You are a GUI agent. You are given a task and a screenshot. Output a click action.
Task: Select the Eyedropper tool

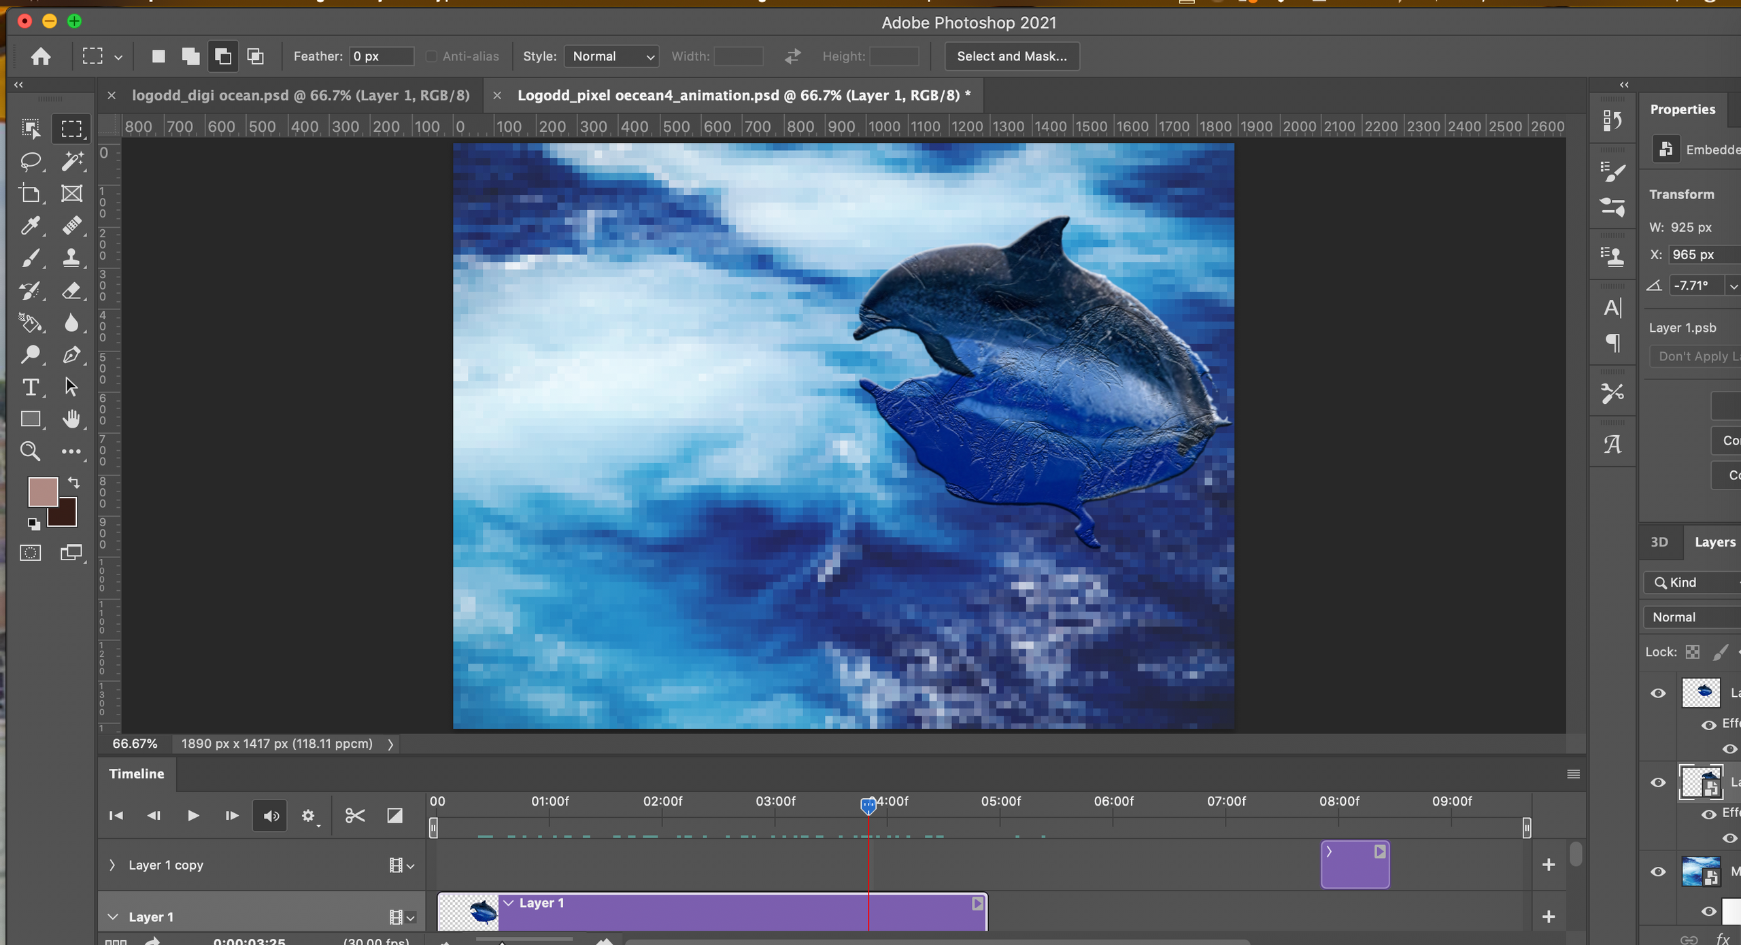click(x=30, y=226)
